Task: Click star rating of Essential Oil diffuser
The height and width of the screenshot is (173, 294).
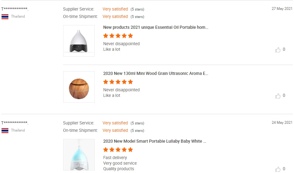Action: point(118,36)
